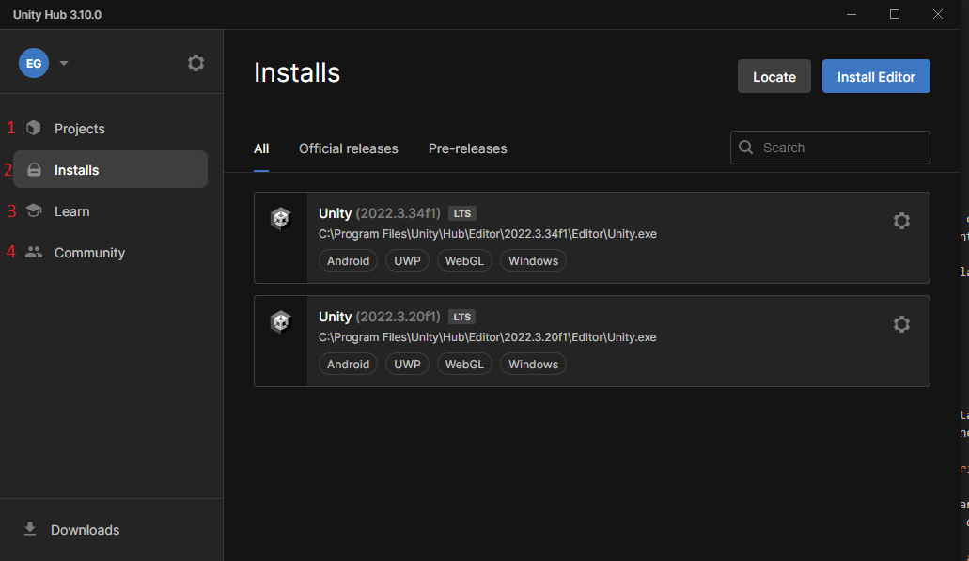Select the Installs icon in the sidebar
969x561 pixels.
tap(34, 169)
